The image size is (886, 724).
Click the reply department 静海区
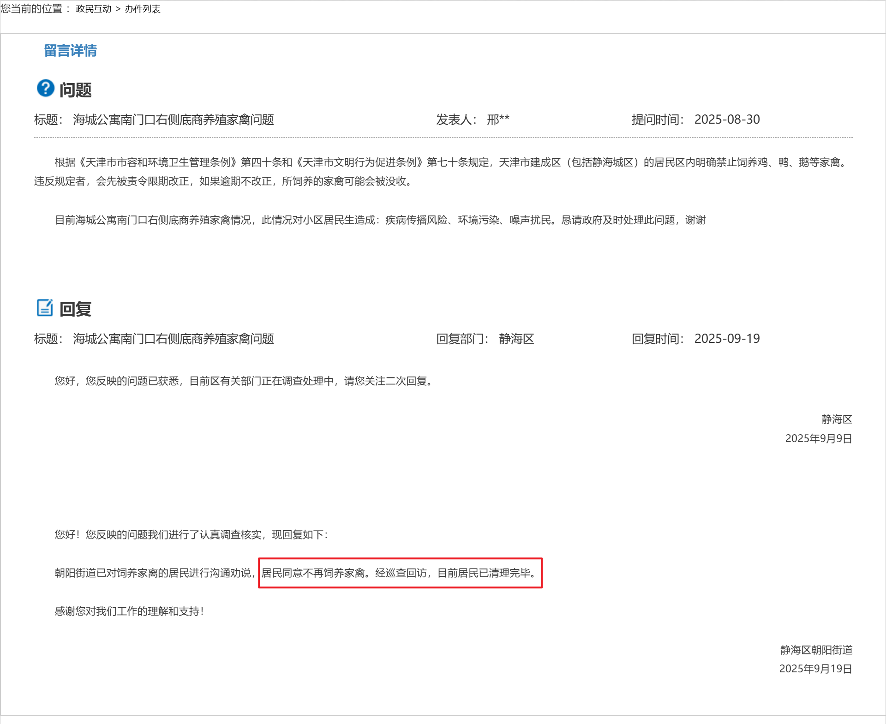click(516, 339)
